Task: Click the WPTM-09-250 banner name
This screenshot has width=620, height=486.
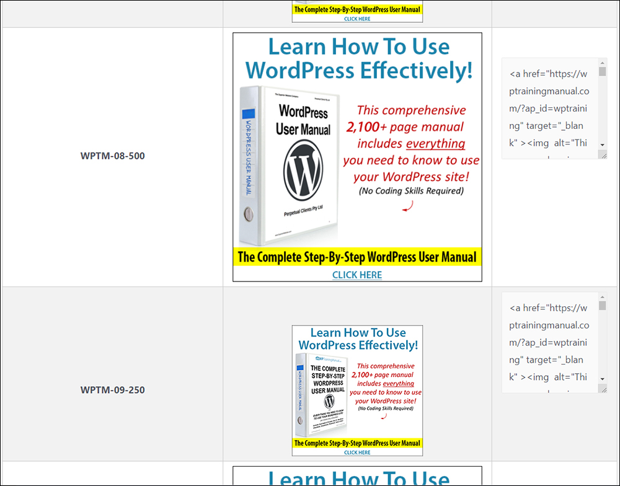Action: [x=113, y=390]
